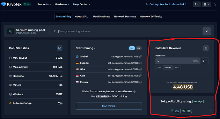Click the Hashrate value input field
This screenshot has width=220, height=119.
pos(177,61)
